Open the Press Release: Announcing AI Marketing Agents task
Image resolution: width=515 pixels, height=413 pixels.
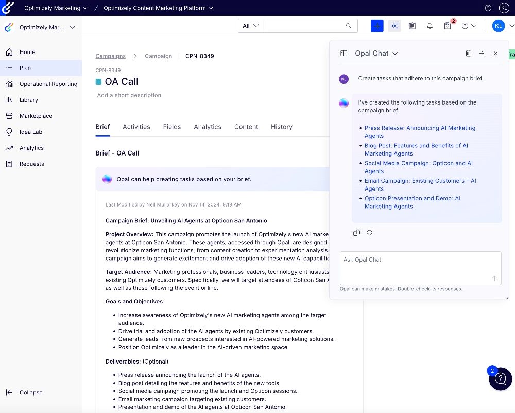[420, 132]
